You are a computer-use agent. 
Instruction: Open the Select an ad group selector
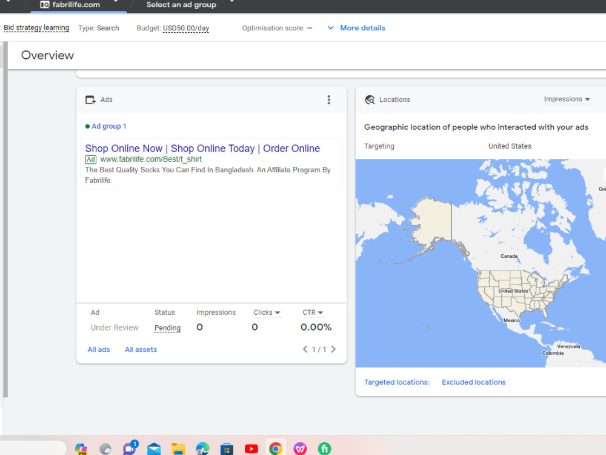point(189,5)
